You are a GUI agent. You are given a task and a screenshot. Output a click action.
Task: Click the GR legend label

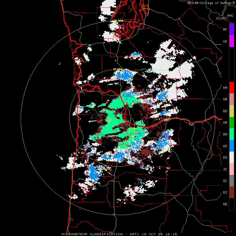click(x=225, y=99)
